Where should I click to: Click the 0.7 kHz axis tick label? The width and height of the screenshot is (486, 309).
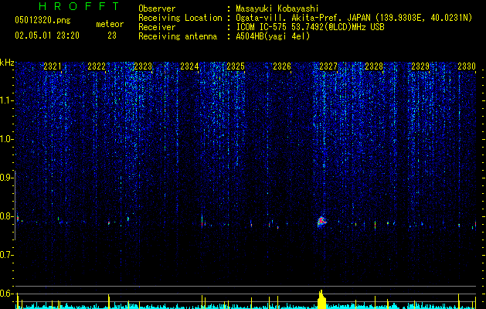click(x=6, y=255)
